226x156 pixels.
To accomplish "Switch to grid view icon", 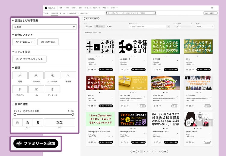I will (x=97, y=26).
